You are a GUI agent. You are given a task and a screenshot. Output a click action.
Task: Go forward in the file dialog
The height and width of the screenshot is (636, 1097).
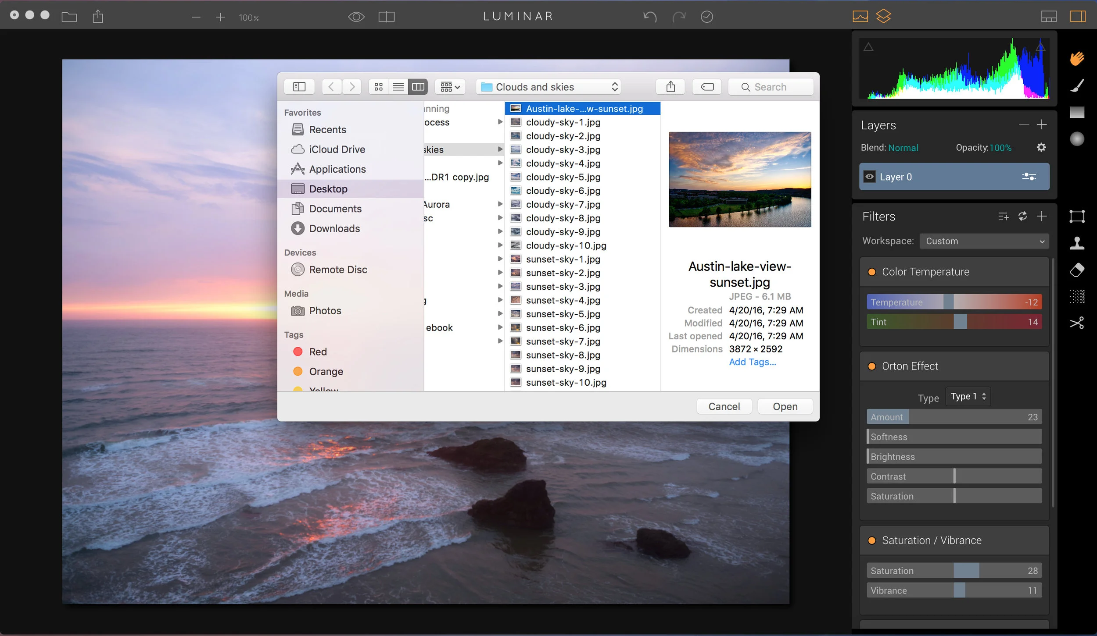tap(351, 87)
